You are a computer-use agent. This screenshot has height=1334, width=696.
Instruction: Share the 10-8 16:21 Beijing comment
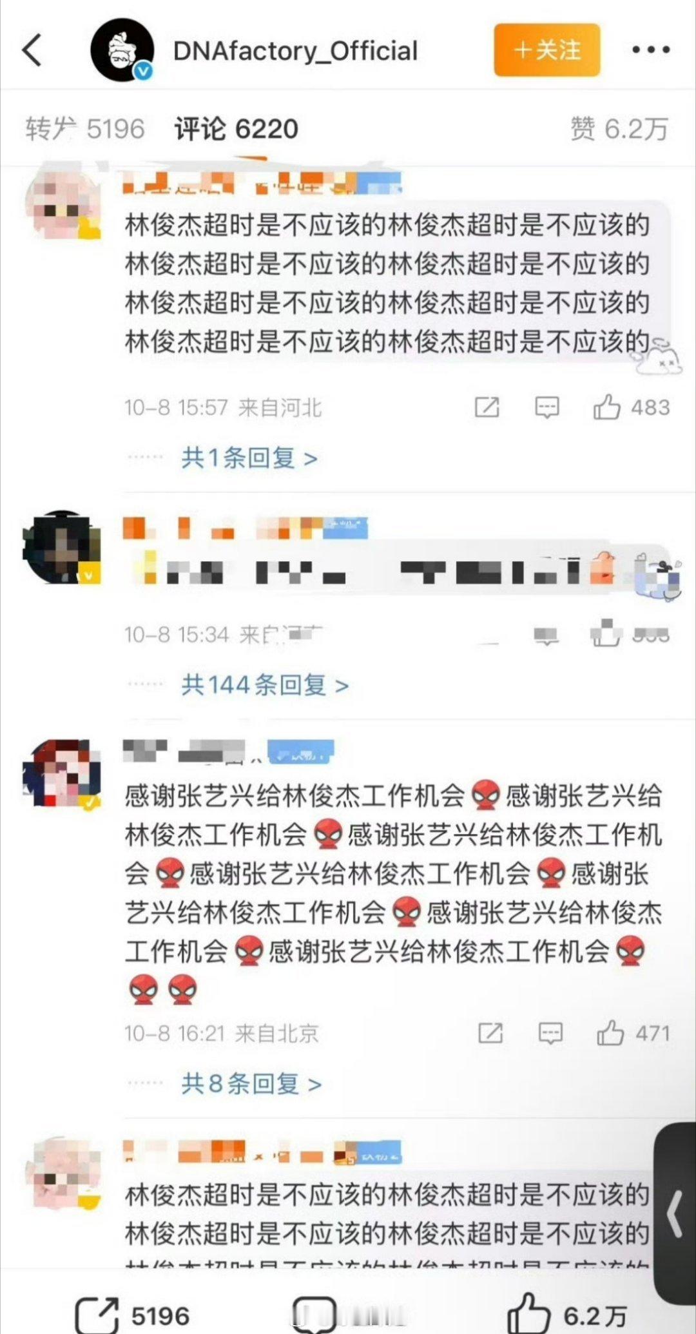pos(490,1034)
